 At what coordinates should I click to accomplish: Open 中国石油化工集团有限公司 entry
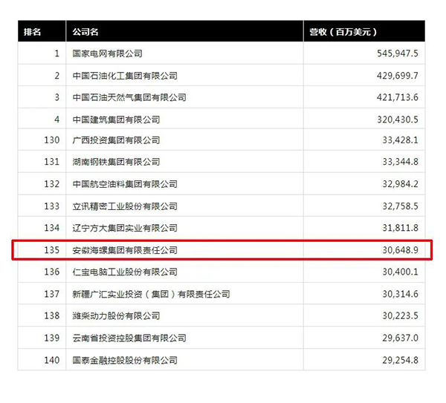point(125,76)
